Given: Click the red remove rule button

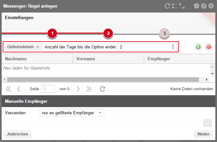Looking at the screenshot, I should pyautogui.click(x=208, y=47).
